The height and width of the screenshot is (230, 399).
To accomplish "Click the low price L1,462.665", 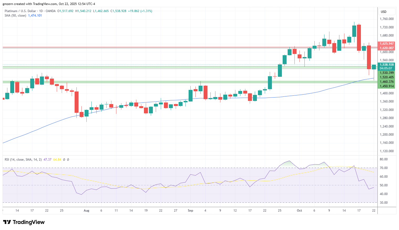I will (101, 11).
